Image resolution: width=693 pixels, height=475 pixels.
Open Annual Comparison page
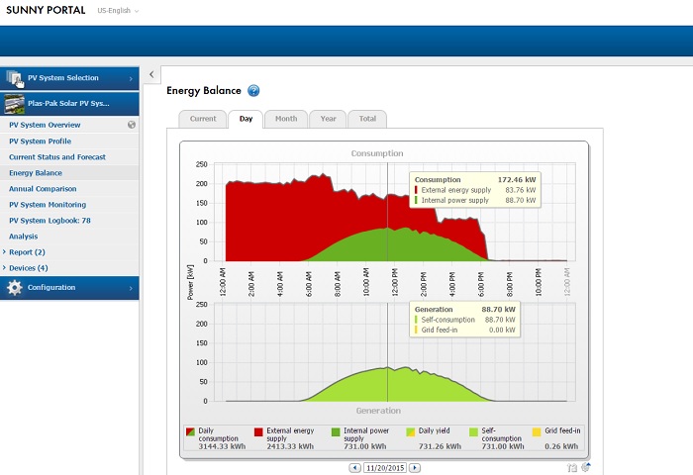point(43,189)
